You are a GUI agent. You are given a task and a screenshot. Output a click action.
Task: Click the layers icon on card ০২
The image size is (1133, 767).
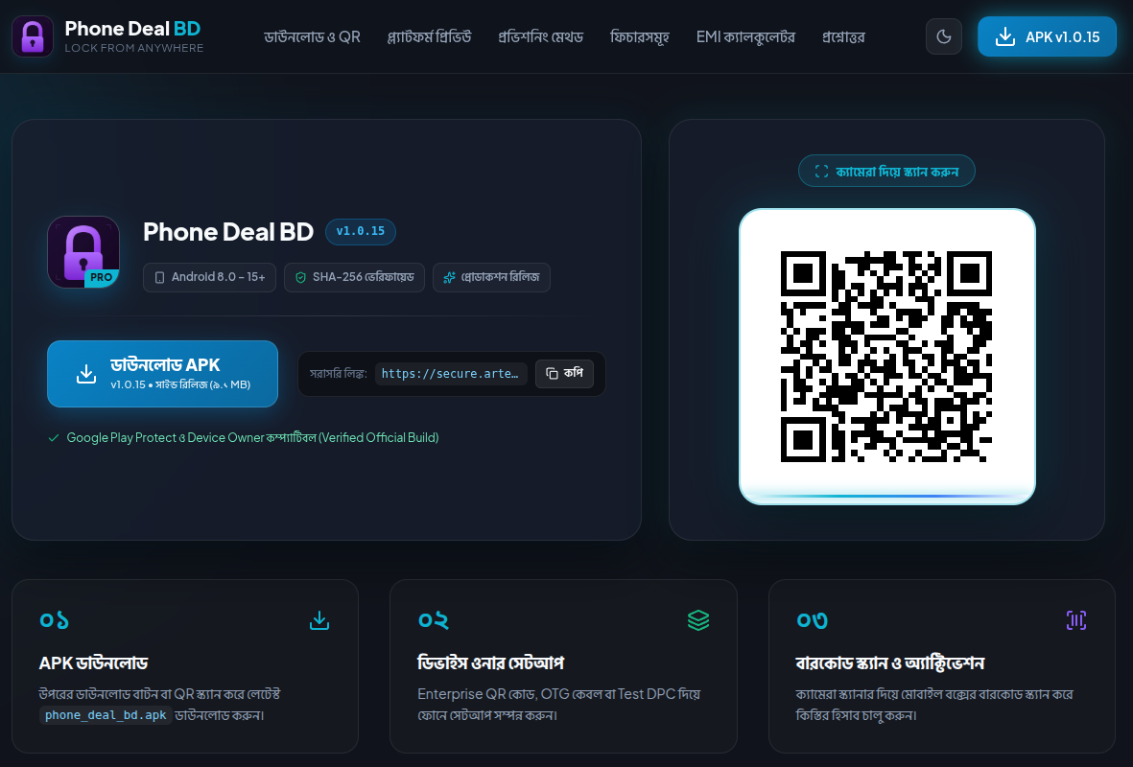click(698, 620)
